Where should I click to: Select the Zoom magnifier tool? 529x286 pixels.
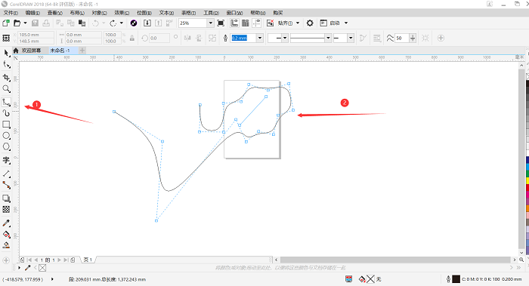6,88
